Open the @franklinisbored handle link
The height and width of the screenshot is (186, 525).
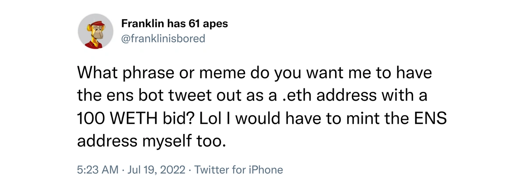click(164, 39)
